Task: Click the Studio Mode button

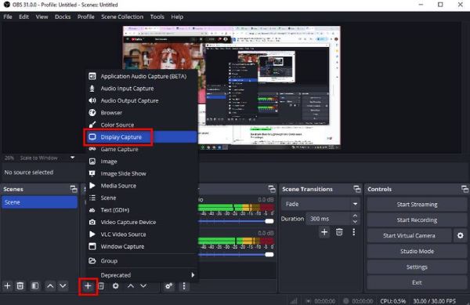Action: pos(417,251)
